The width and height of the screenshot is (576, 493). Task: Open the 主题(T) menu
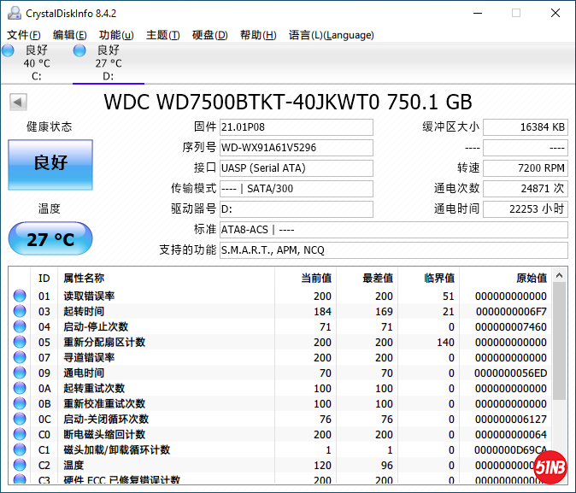coord(163,35)
